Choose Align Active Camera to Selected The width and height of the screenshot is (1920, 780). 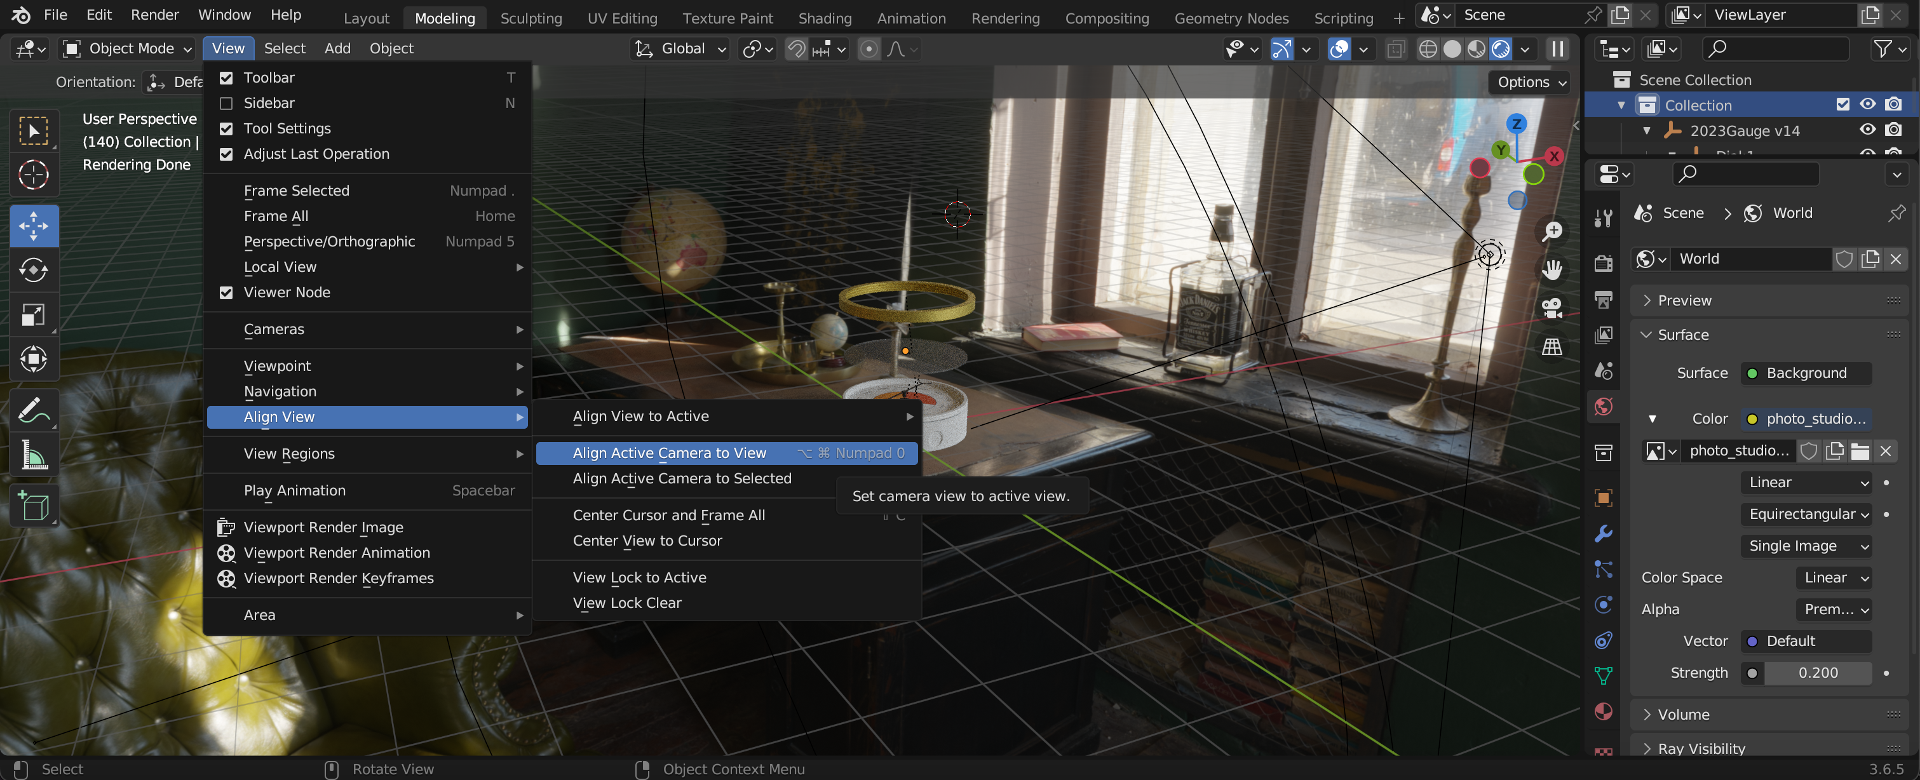[727, 478]
